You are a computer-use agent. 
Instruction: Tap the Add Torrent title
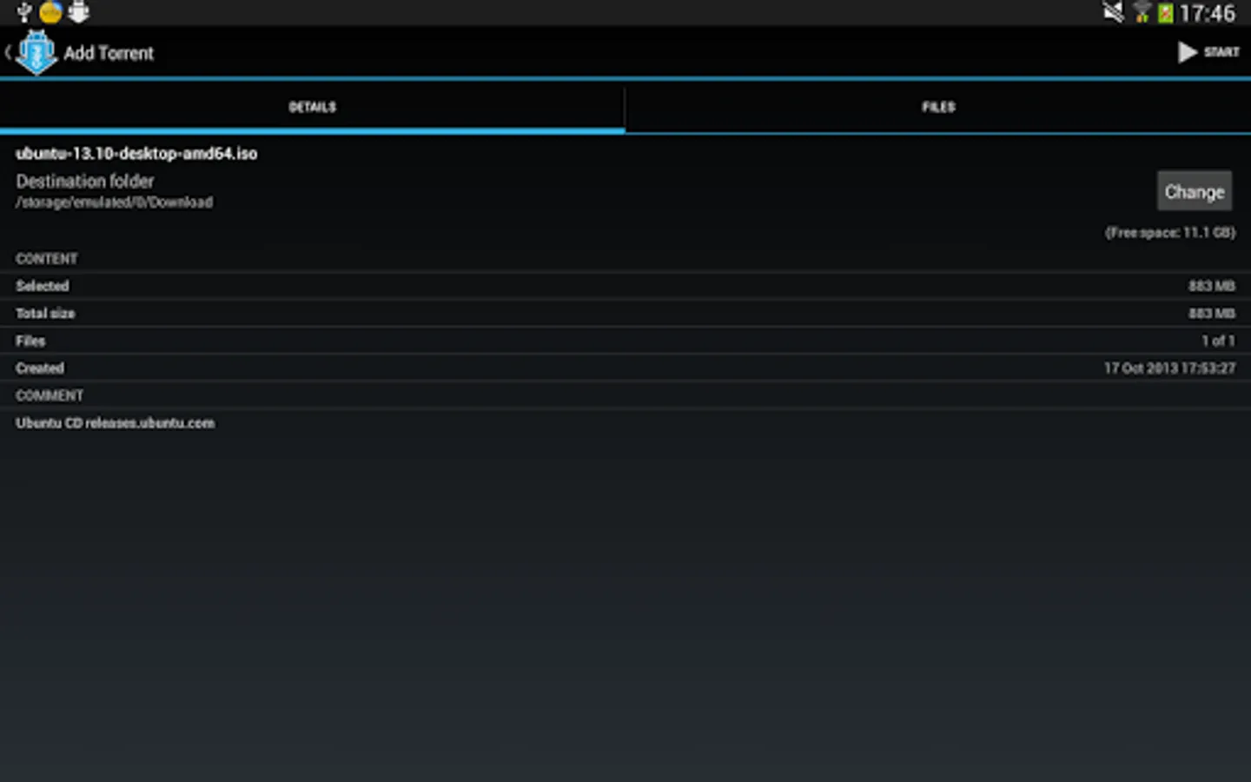click(109, 53)
